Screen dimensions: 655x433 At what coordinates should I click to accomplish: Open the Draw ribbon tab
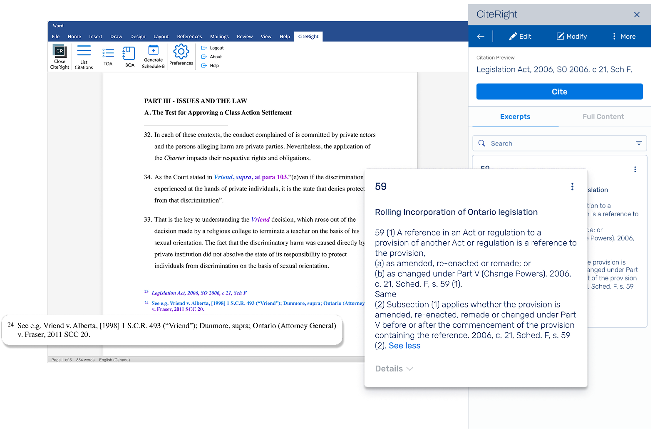click(x=116, y=37)
